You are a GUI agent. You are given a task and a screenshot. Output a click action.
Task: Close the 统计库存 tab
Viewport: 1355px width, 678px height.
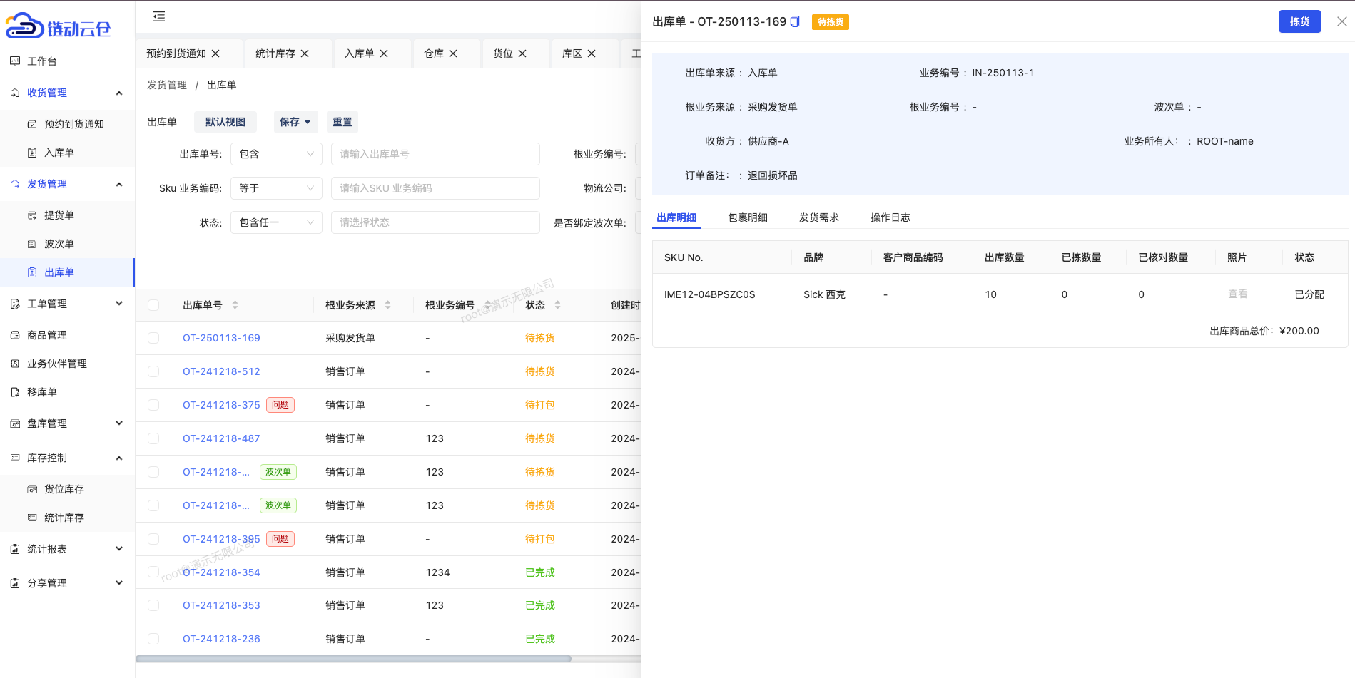point(305,53)
